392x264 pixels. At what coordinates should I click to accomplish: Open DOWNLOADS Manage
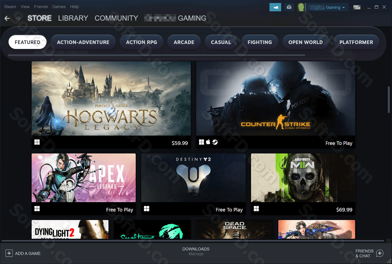(x=196, y=251)
